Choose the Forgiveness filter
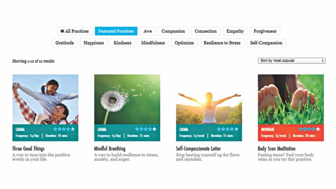Image resolution: width=336 pixels, height=189 pixels. [x=265, y=31]
